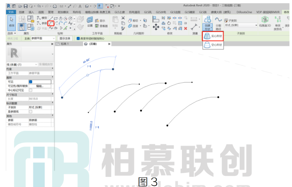Select the Rotate tool
The width and height of the screenshot is (292, 187).
tap(169, 23)
